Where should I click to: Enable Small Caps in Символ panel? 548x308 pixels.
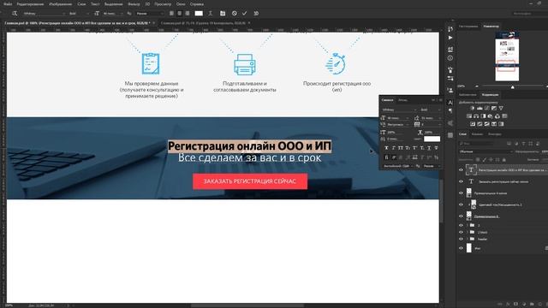click(408, 148)
